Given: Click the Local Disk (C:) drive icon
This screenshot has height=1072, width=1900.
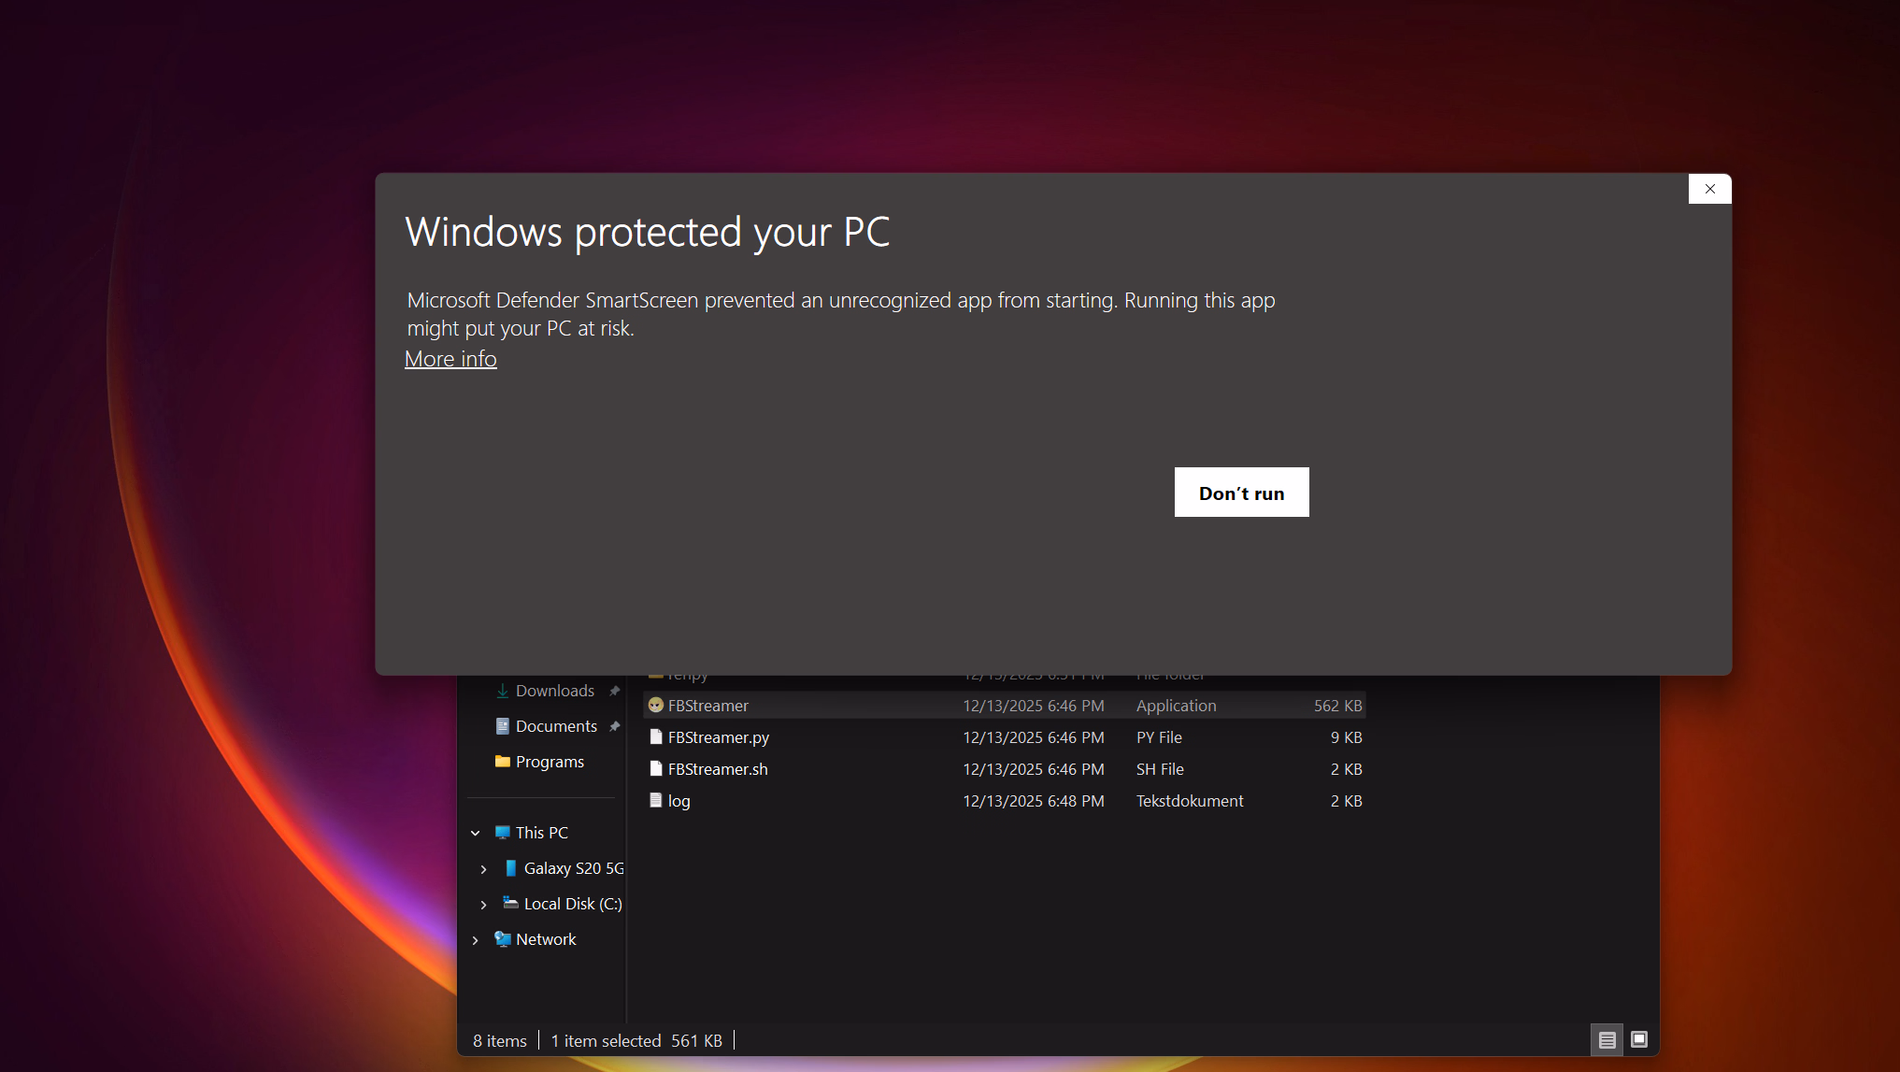Looking at the screenshot, I should 510,904.
